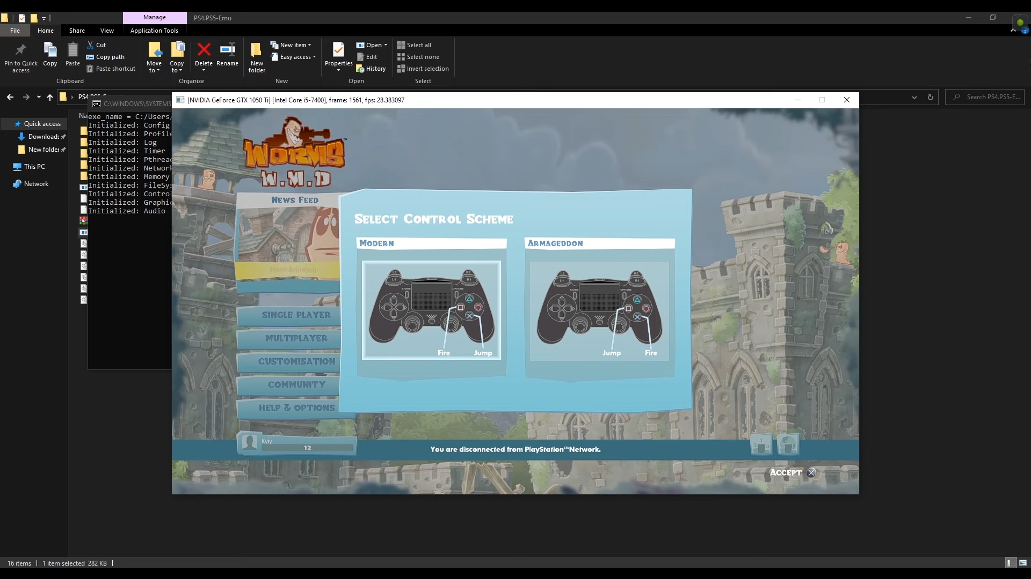Click the Delete icon in the ribbon
This screenshot has height=579, width=1031.
pos(204,55)
